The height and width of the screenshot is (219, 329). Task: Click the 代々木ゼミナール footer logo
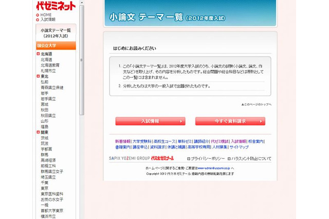tap(162, 158)
